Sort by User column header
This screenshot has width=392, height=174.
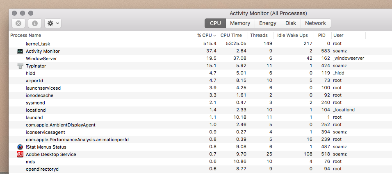(349, 35)
